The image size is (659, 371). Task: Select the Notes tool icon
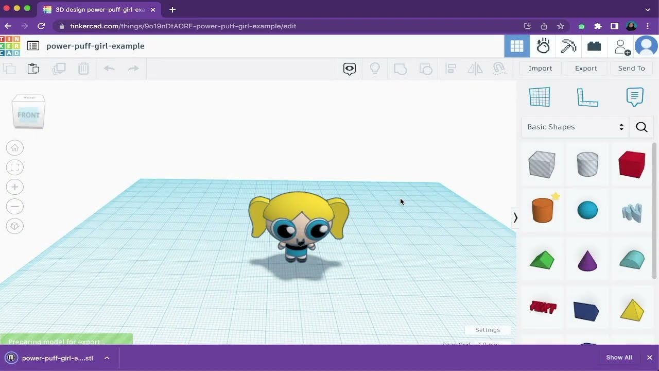point(635,97)
